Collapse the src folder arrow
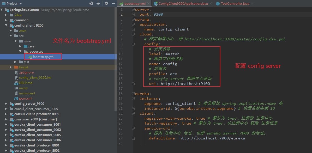This screenshot has width=312, height=153. (x=11, y=36)
